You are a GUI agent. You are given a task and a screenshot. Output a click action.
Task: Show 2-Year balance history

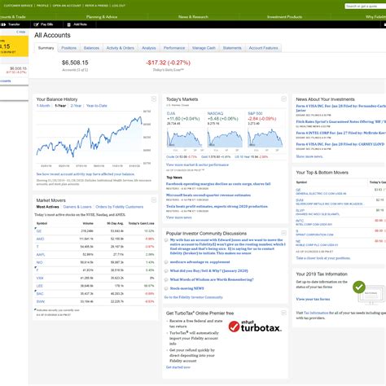tap(76, 106)
